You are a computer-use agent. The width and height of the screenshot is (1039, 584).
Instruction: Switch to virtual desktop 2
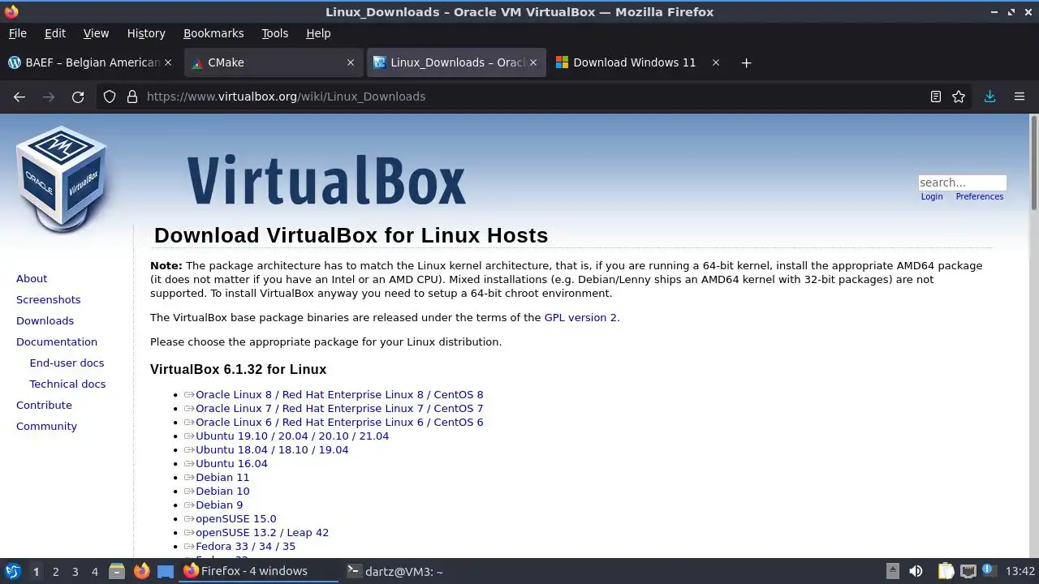tap(55, 572)
